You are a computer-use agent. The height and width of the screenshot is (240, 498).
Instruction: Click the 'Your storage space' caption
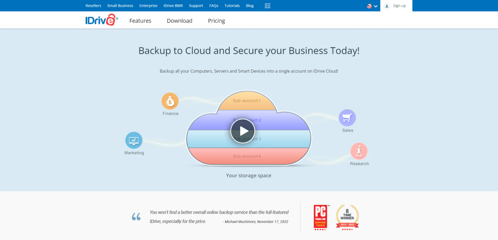[x=249, y=176]
